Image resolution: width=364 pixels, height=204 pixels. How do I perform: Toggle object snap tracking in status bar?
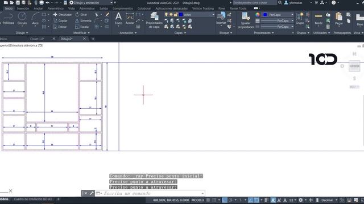[x=250, y=200]
